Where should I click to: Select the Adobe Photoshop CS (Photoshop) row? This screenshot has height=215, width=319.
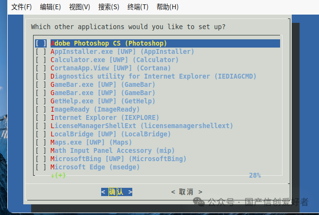coord(165,43)
